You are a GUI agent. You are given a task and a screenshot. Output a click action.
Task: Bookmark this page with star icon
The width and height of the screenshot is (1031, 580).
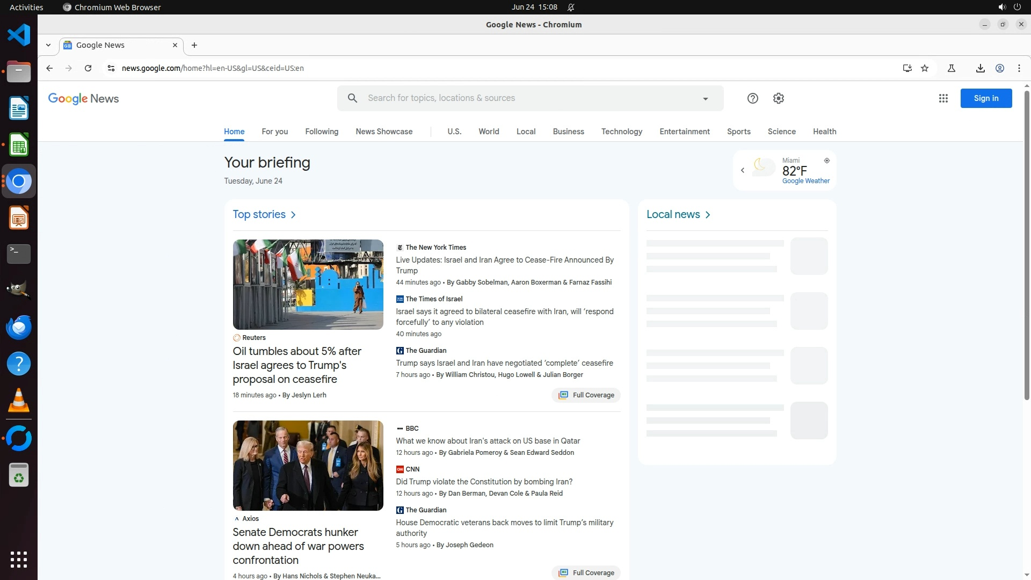tap(924, 68)
